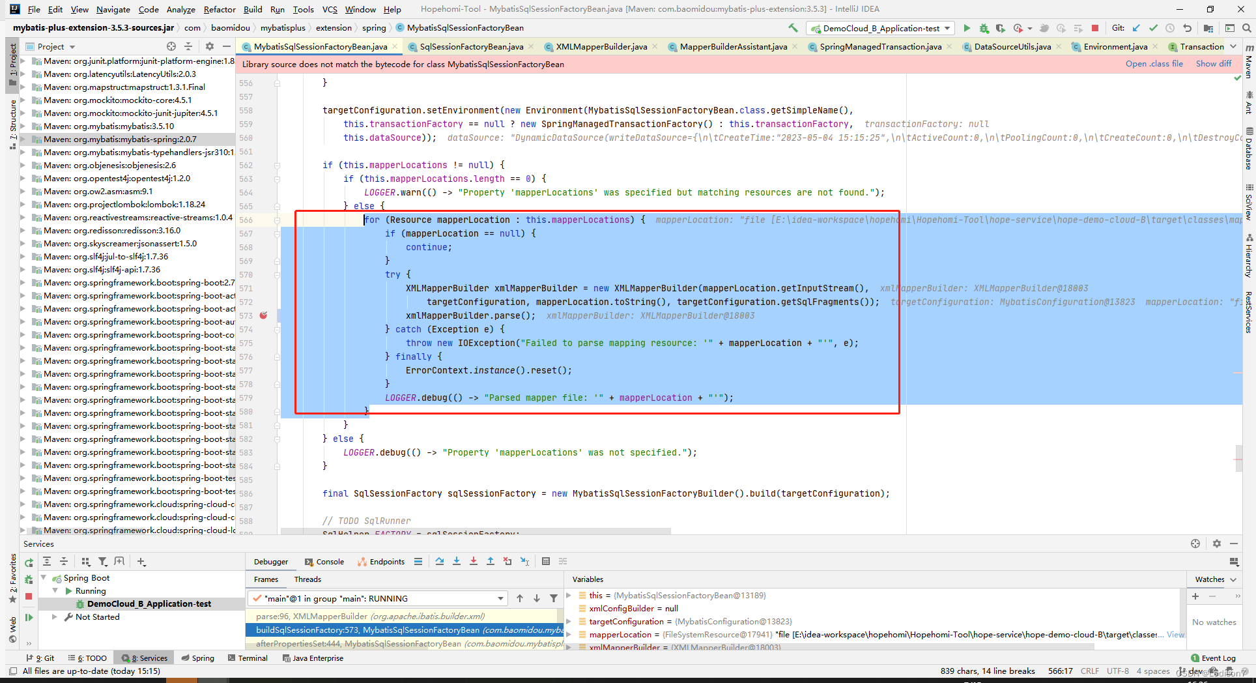This screenshot has height=683, width=1256.
Task: Resume program in Services sidebar
Action: click(29, 617)
